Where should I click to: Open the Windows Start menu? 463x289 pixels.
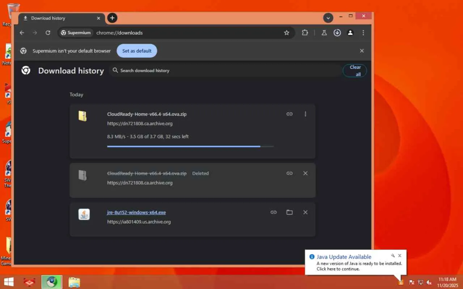tap(9, 282)
